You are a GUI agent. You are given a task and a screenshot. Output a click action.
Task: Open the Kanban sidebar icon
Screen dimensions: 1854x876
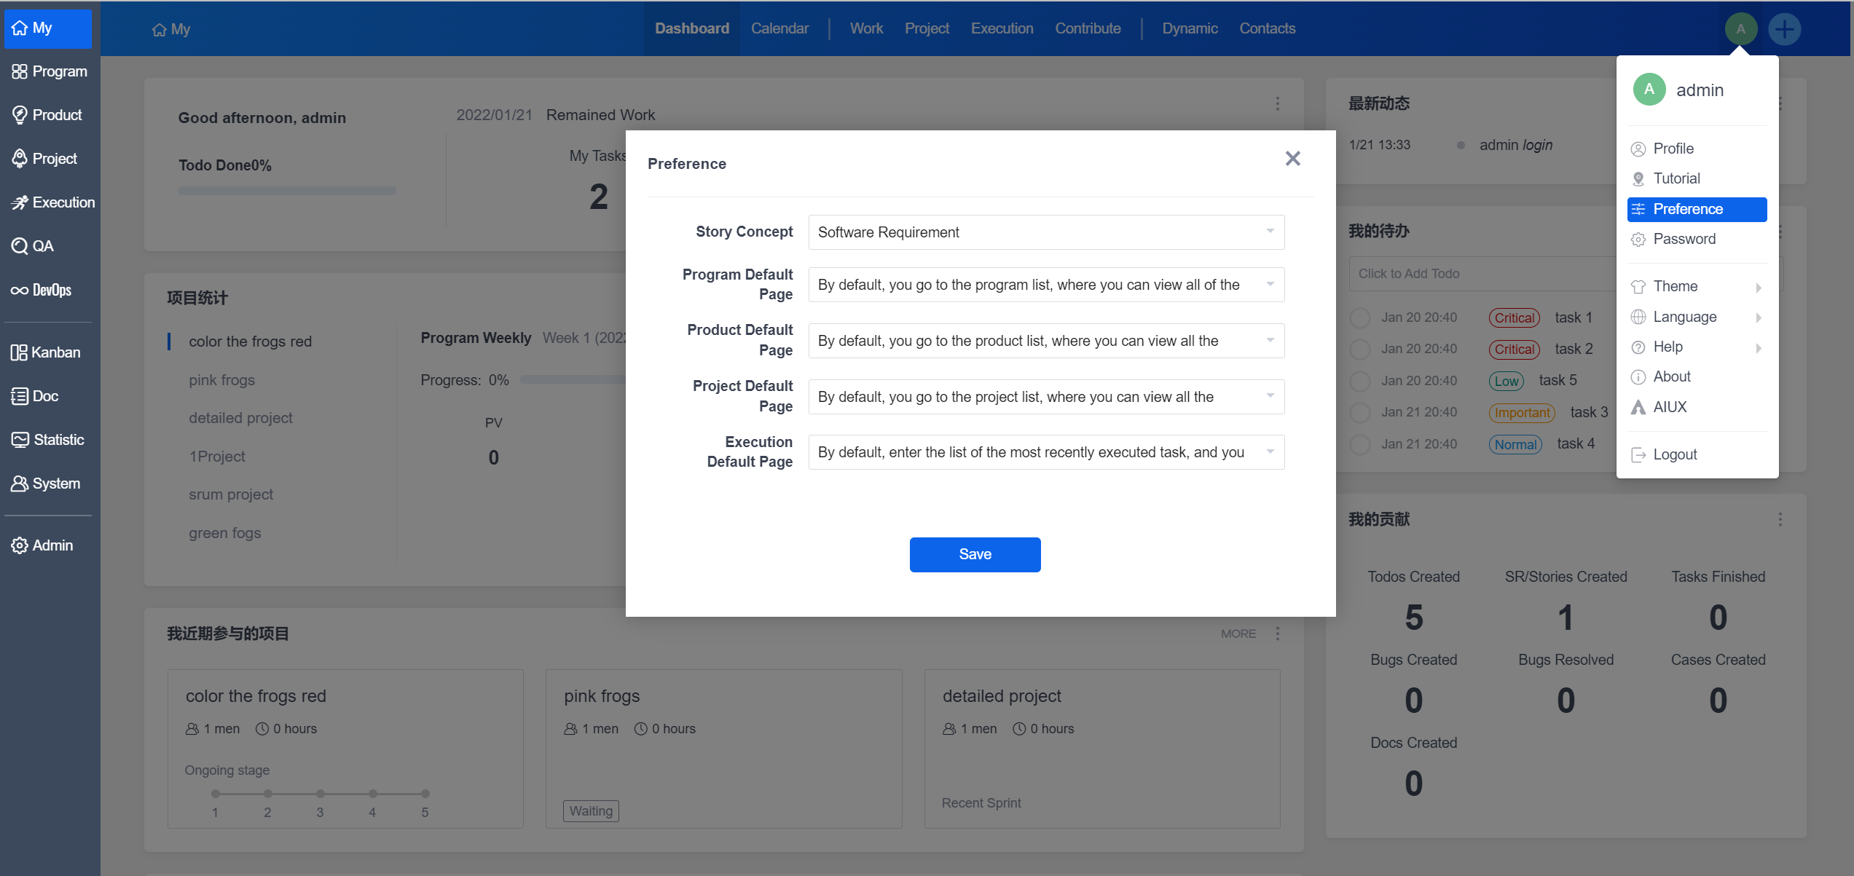[x=19, y=352]
